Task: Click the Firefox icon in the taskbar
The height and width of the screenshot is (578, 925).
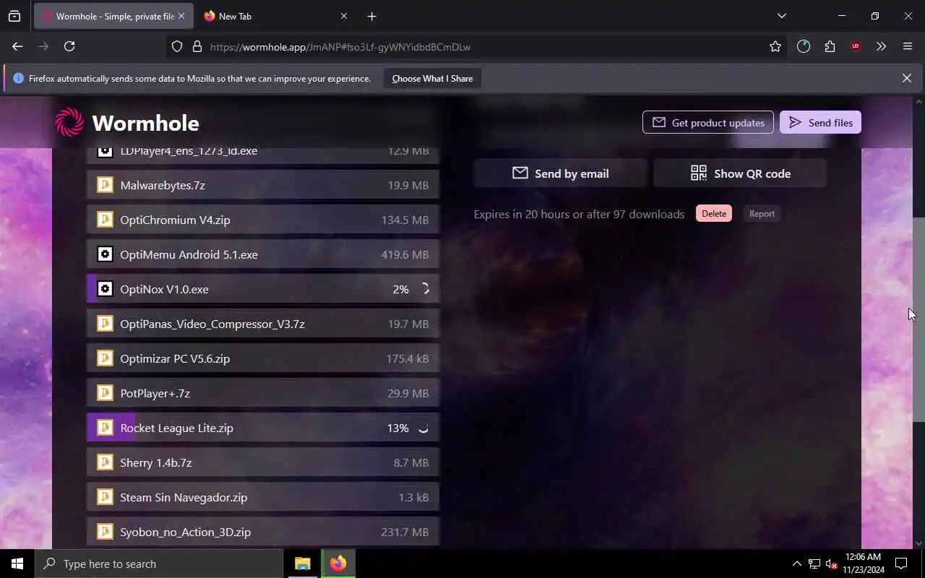Action: (337, 564)
